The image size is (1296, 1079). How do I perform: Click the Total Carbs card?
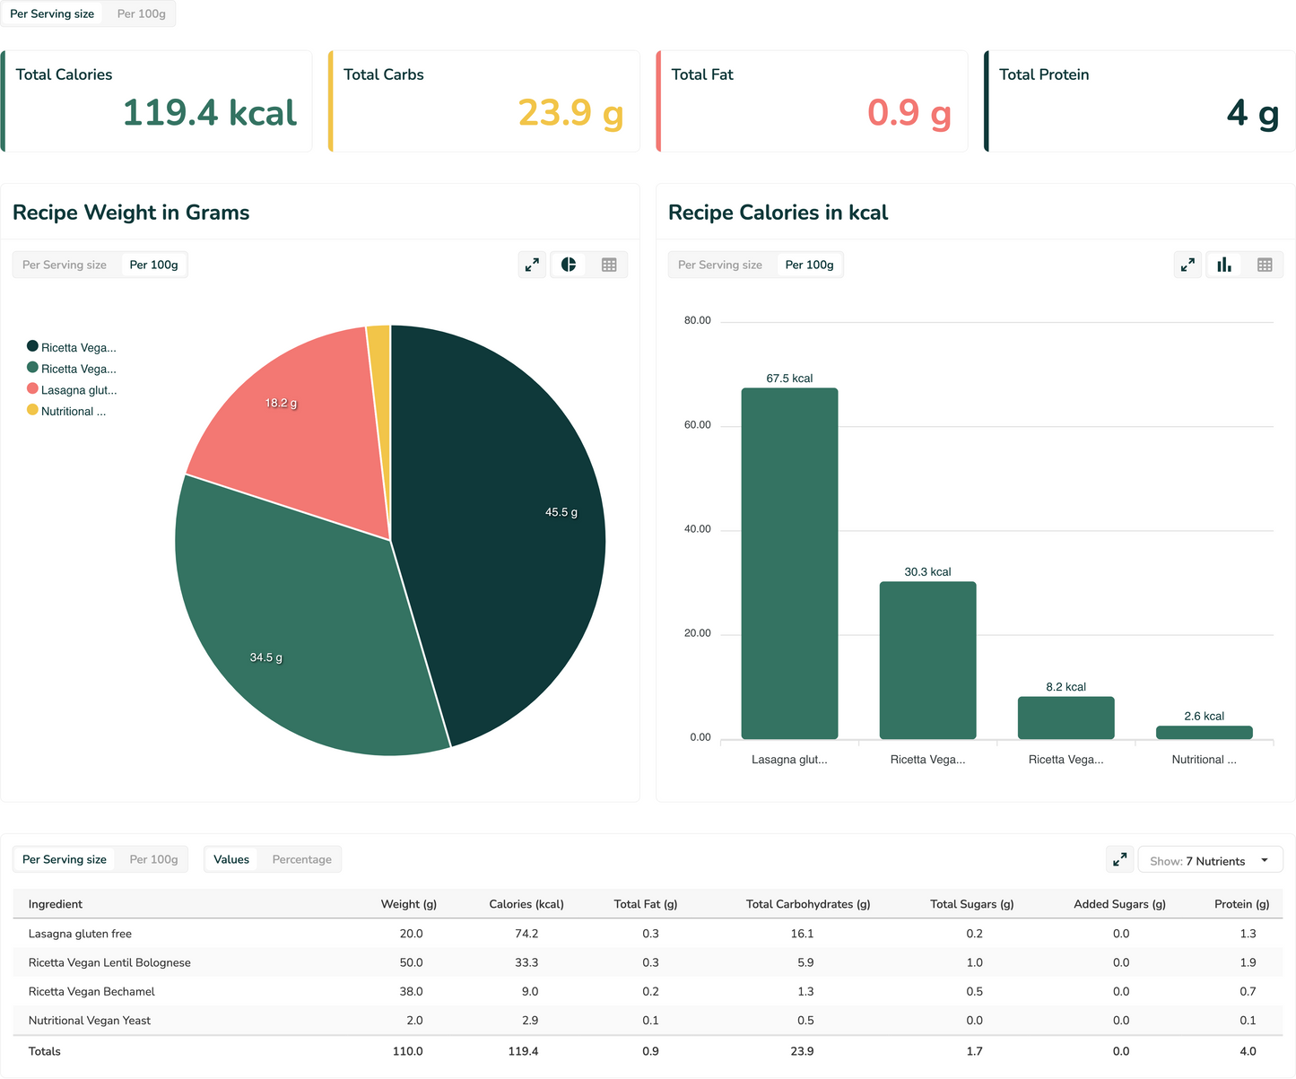pyautogui.click(x=484, y=101)
